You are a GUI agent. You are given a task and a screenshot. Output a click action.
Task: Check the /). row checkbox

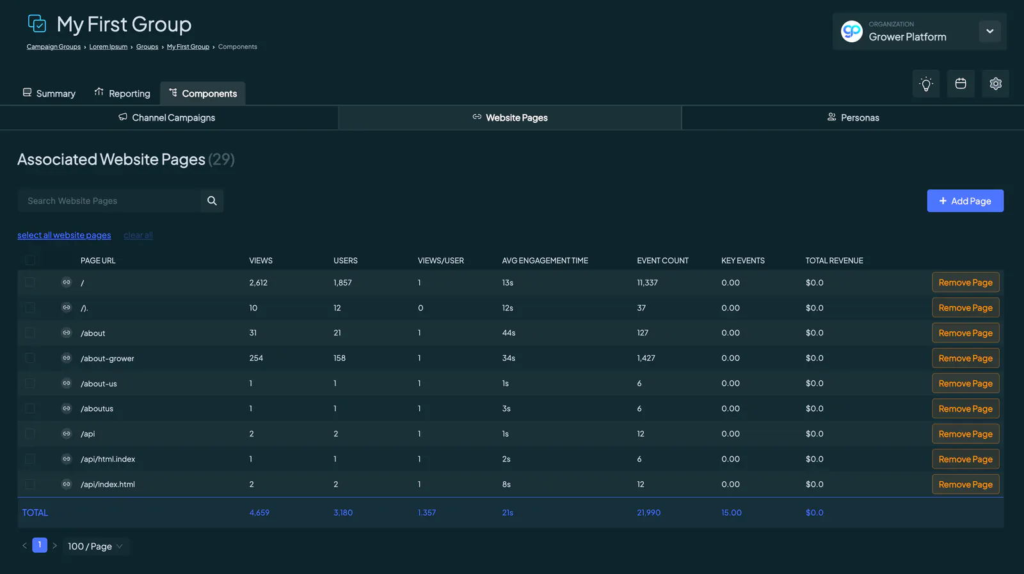pyautogui.click(x=30, y=308)
